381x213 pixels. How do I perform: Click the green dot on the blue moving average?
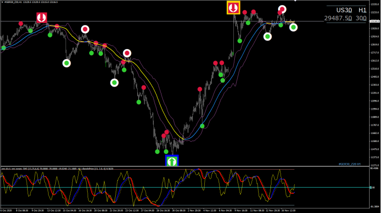pyautogui.click(x=202, y=126)
